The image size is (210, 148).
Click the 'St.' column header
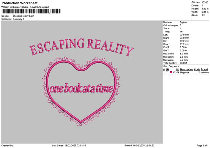(177, 69)
